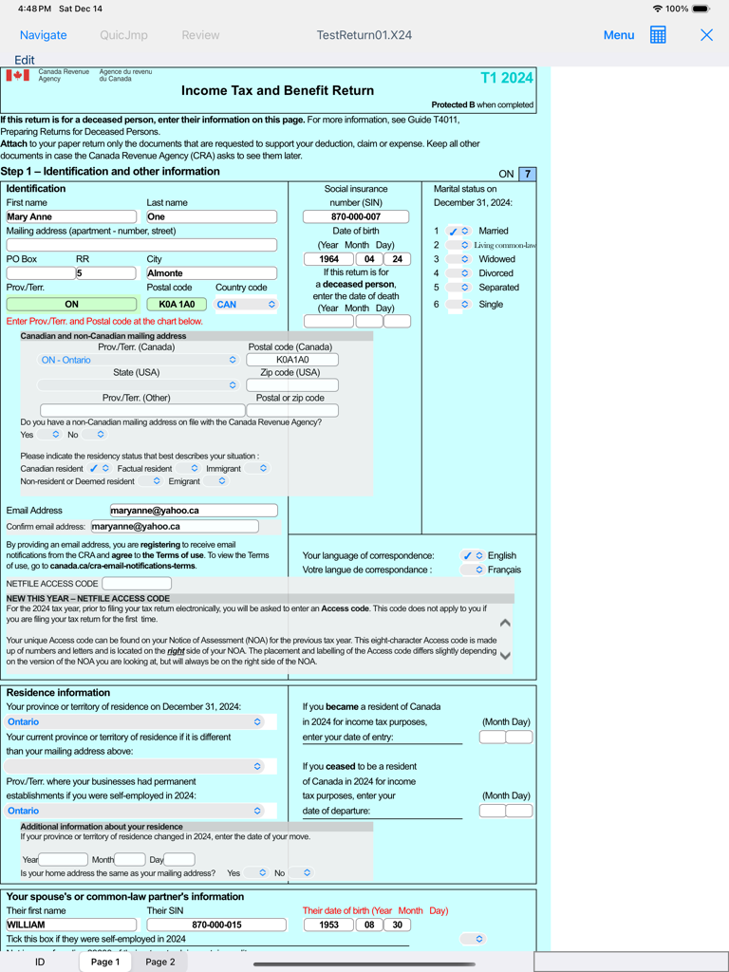This screenshot has width=729, height=972.
Task: Click the NETFILE access code field
Action: 137,584
